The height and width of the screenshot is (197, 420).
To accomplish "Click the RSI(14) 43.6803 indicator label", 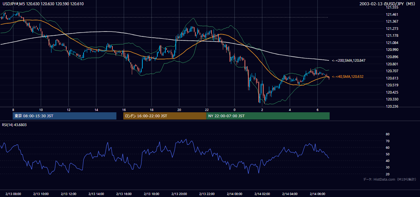I will pyautogui.click(x=14, y=125).
